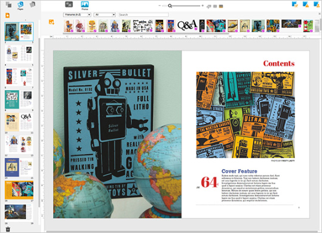322x233 pixels.
Task: Select pages 6-7 spread thumbnail
Action: point(19,77)
